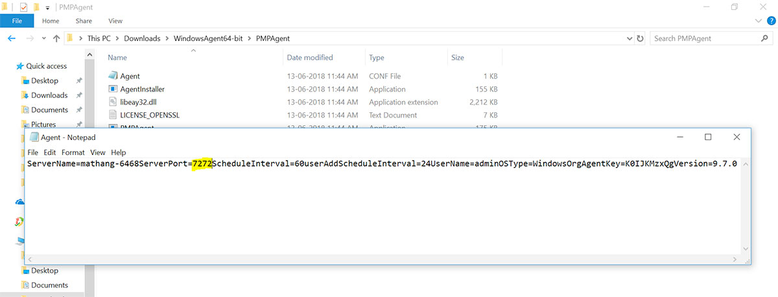
Task: Go up one folder level arrow
Action: [56, 38]
